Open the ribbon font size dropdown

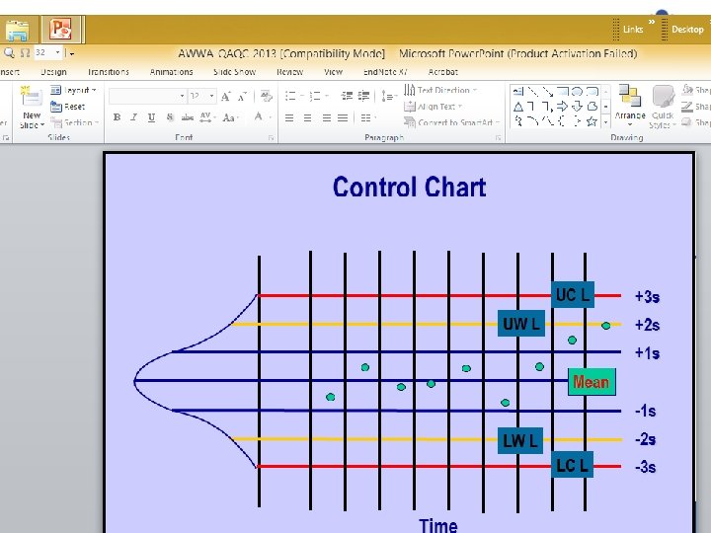pyautogui.click(x=211, y=96)
